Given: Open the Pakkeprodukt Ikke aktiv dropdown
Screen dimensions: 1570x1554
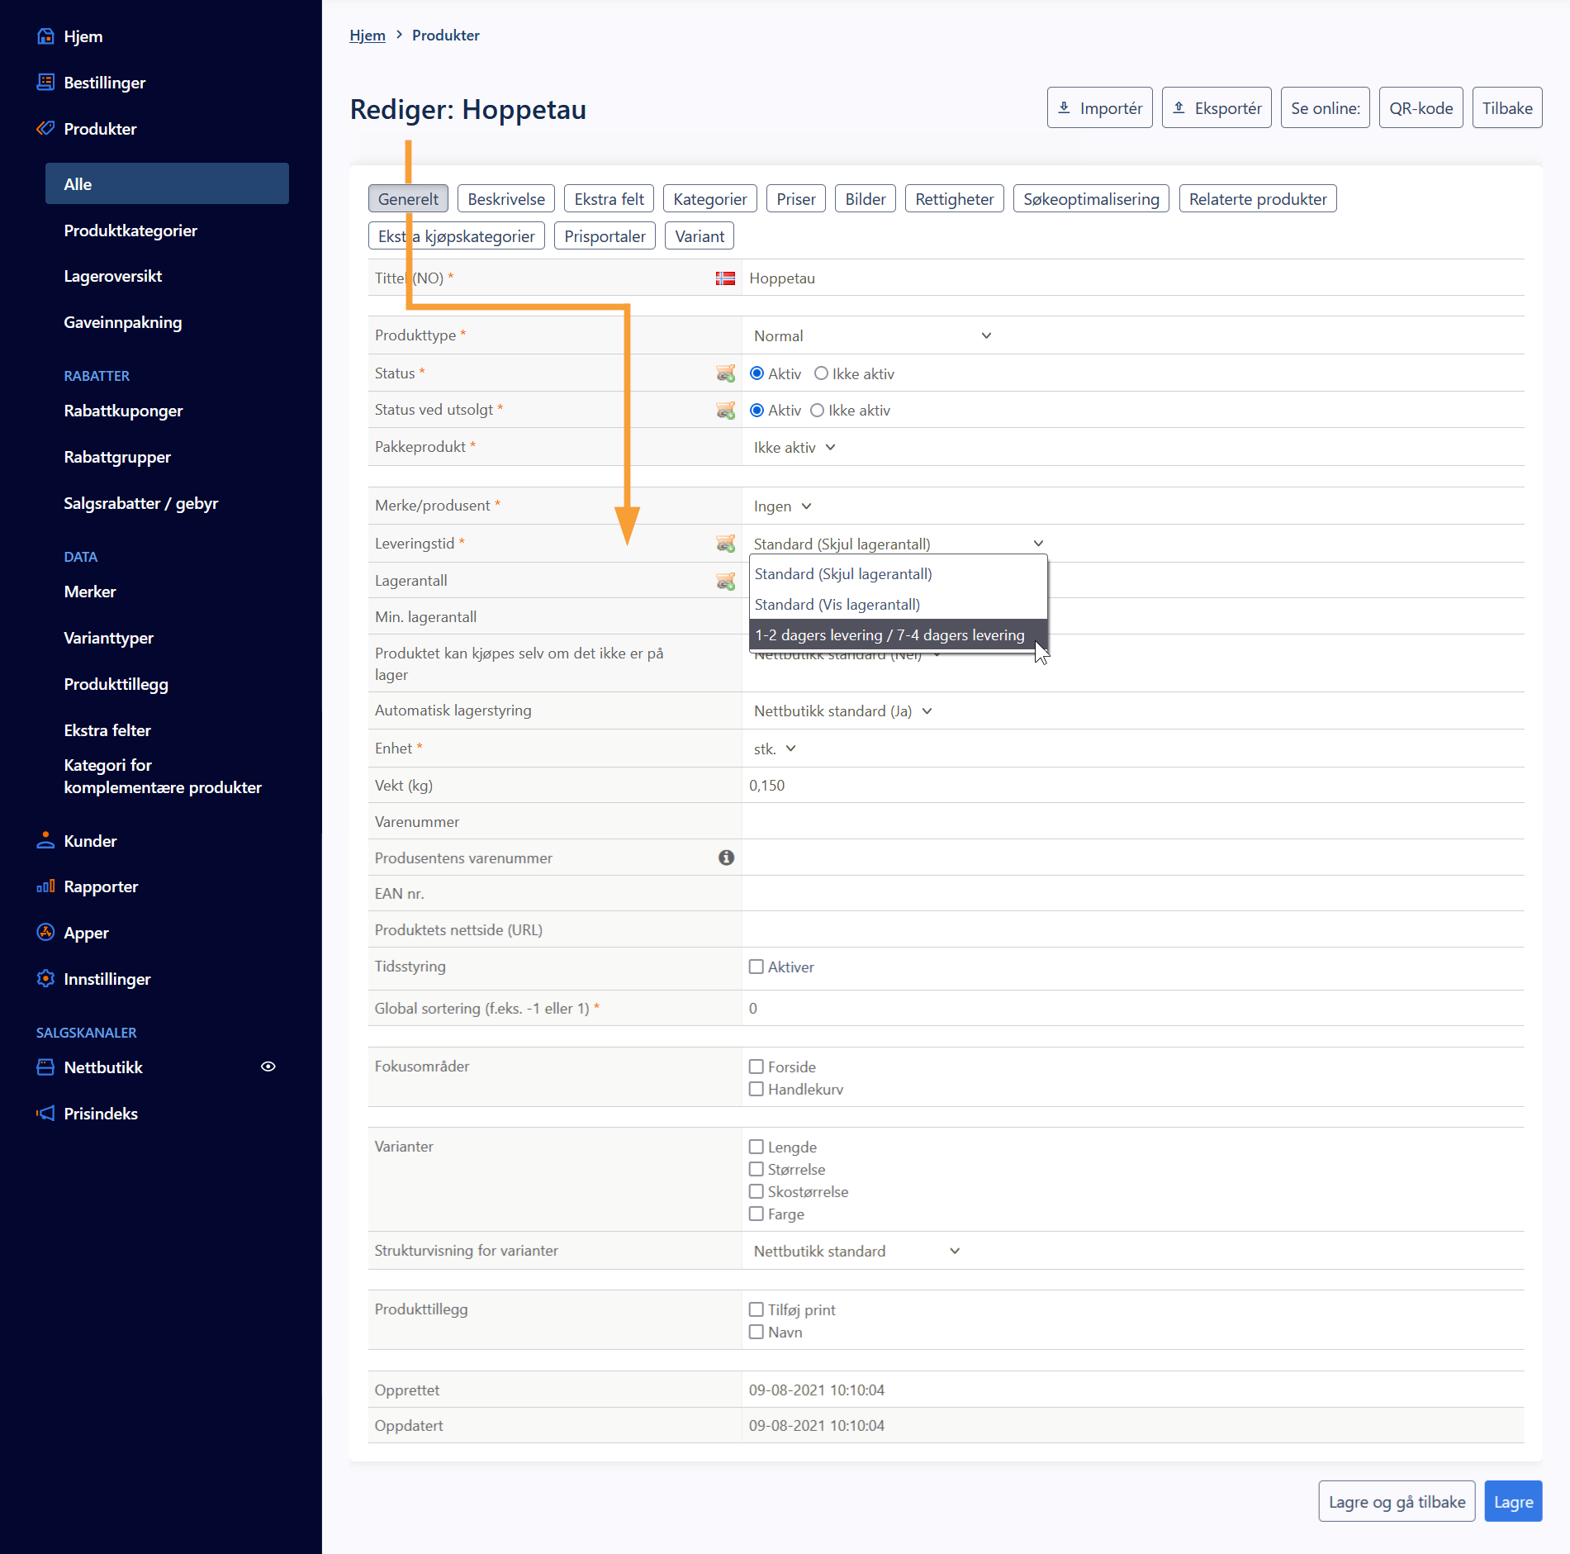Looking at the screenshot, I should coord(794,447).
